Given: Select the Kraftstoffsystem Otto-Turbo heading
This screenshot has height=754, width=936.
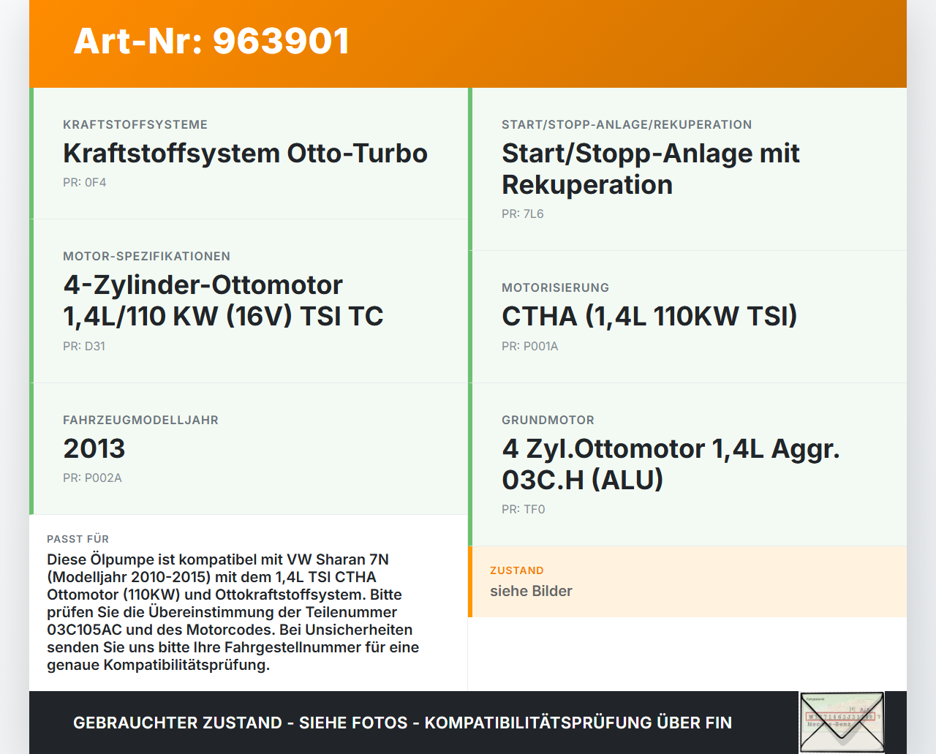Looking at the screenshot, I should click(245, 154).
